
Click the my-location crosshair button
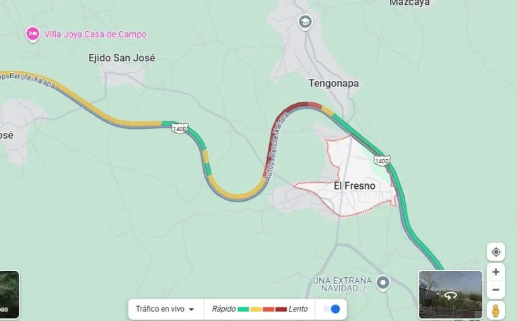click(495, 252)
